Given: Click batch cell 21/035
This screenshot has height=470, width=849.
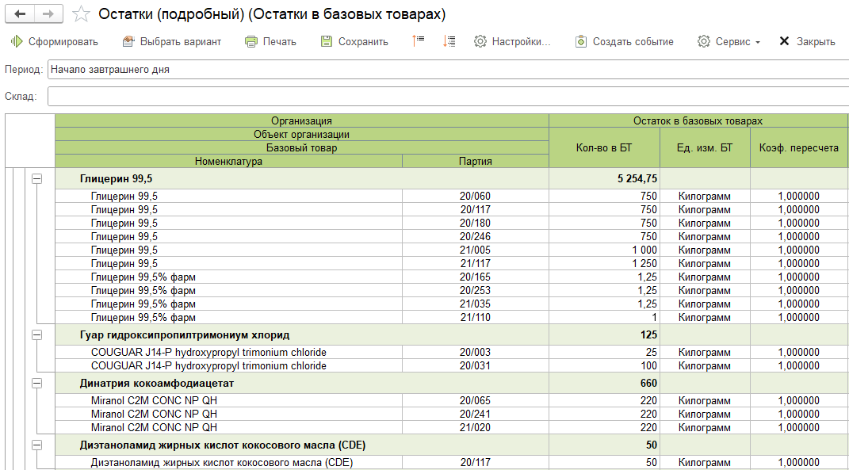Looking at the screenshot, I should 476,304.
